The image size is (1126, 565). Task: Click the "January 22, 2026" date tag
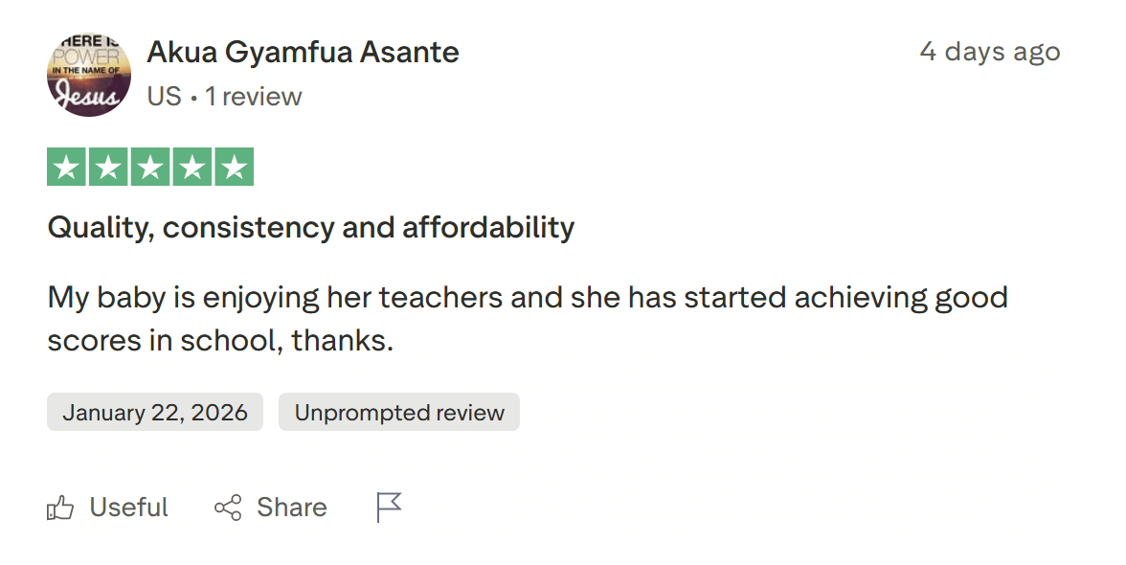(x=155, y=413)
